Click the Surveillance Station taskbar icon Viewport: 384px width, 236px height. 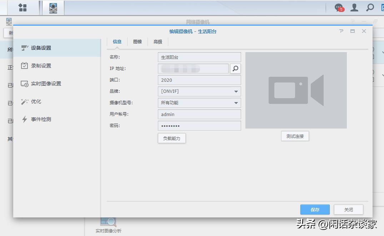53,7
